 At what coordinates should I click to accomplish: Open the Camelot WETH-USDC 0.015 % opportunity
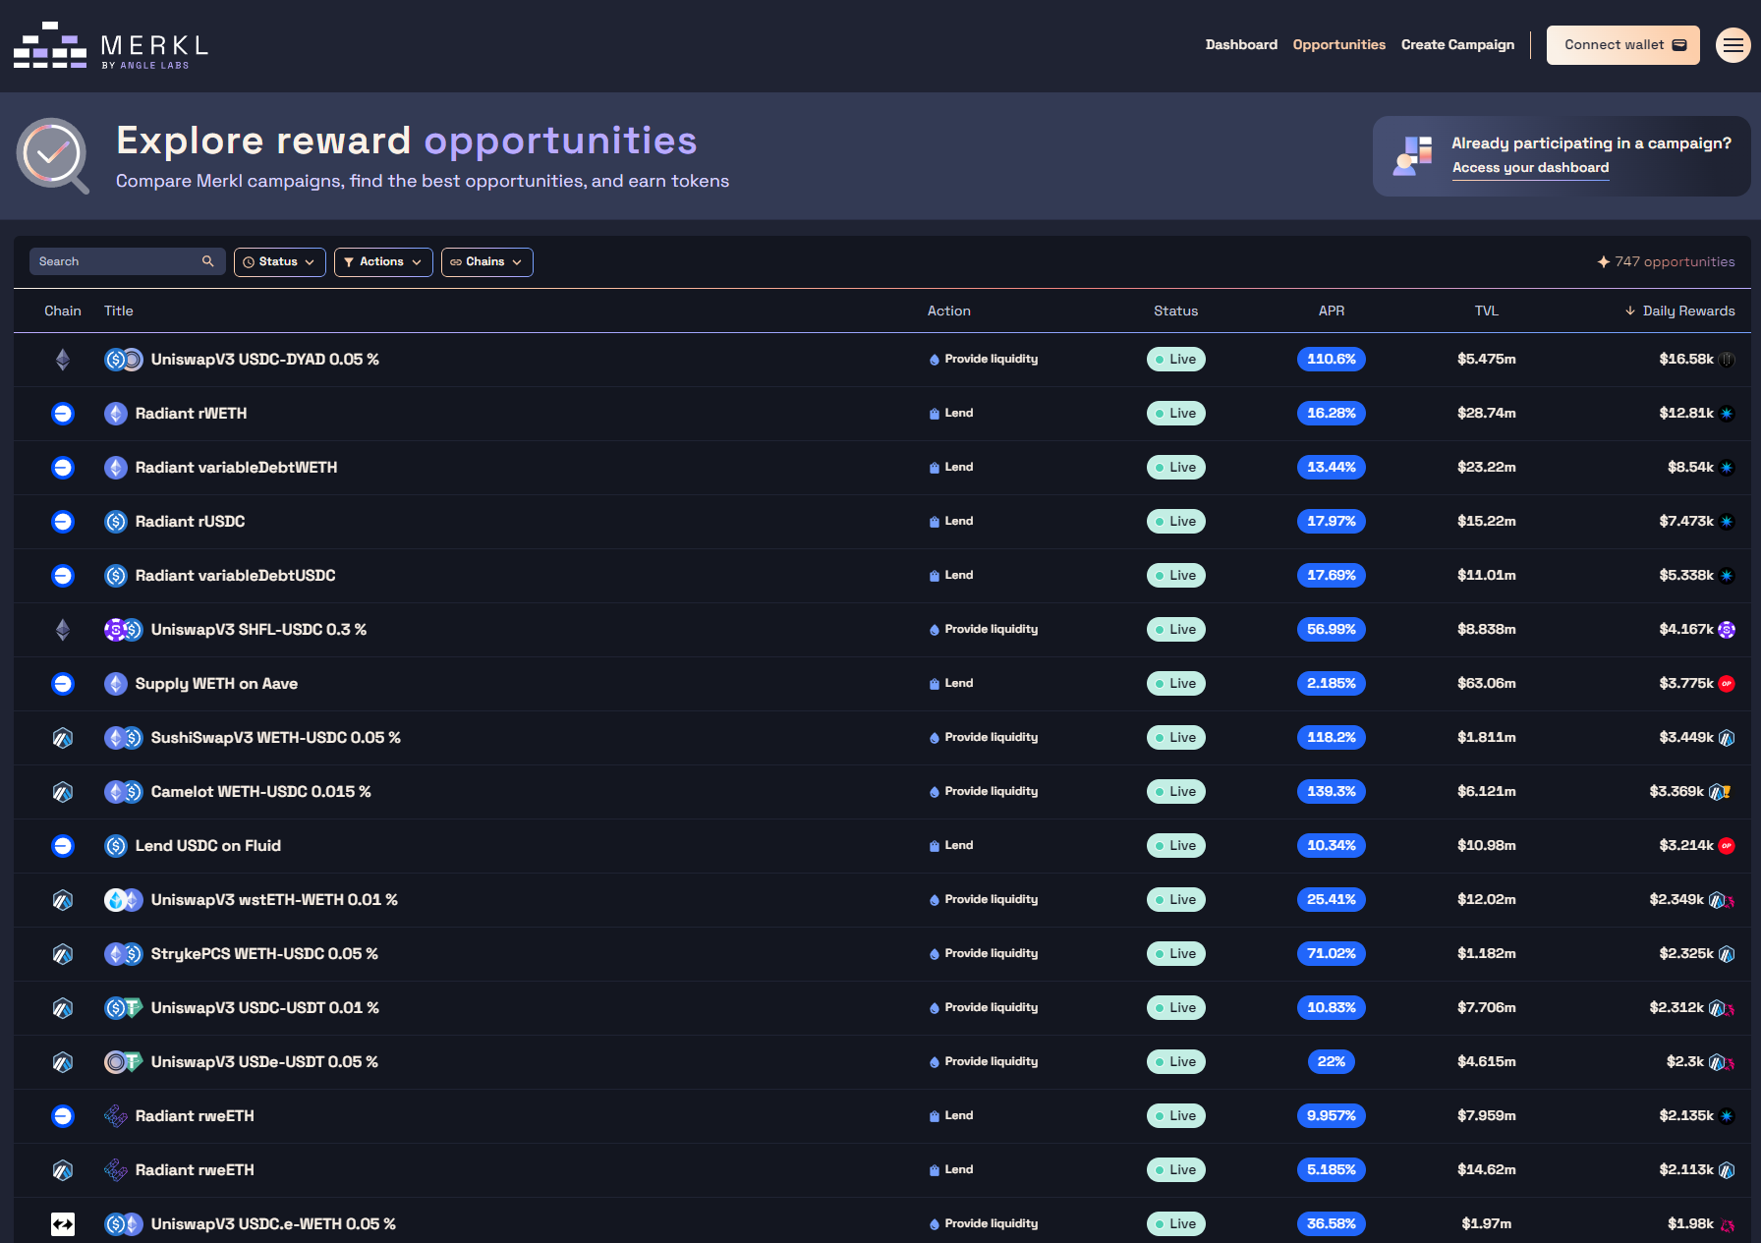pyautogui.click(x=261, y=792)
